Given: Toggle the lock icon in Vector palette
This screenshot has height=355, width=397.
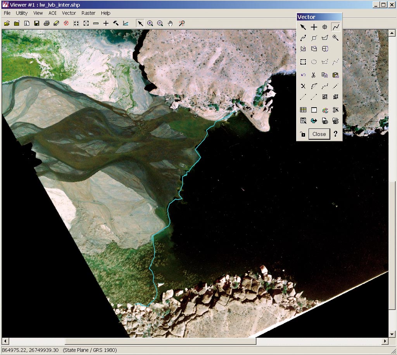Looking at the screenshot, I should point(303,134).
